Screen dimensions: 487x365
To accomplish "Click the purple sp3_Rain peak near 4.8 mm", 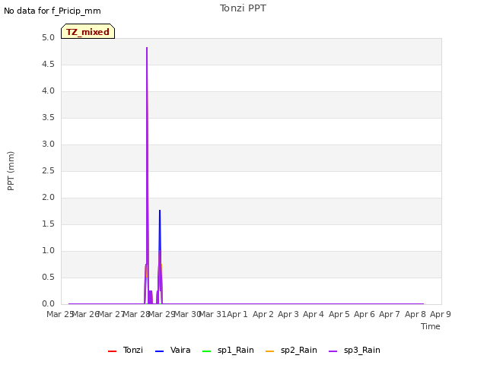I will 147,49.
